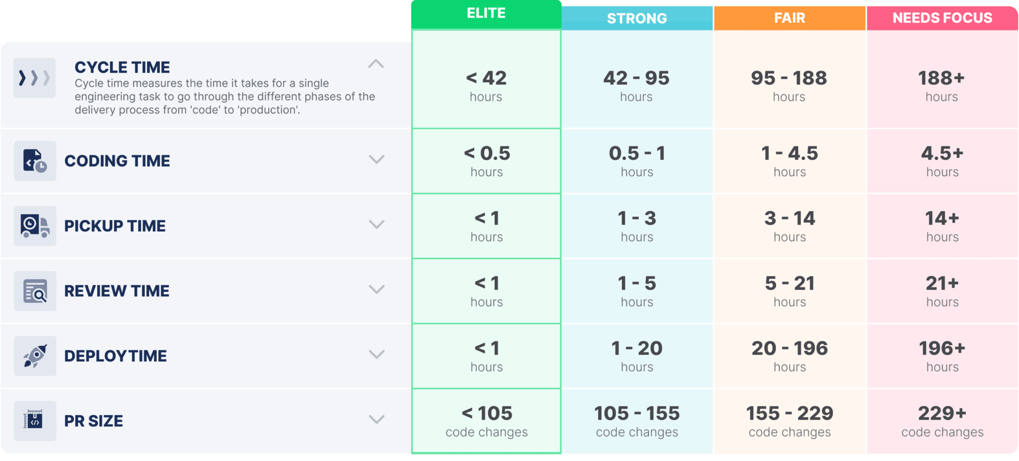Click the NEEDS FOCUS column header
This screenshot has height=461, width=1019.
[942, 18]
